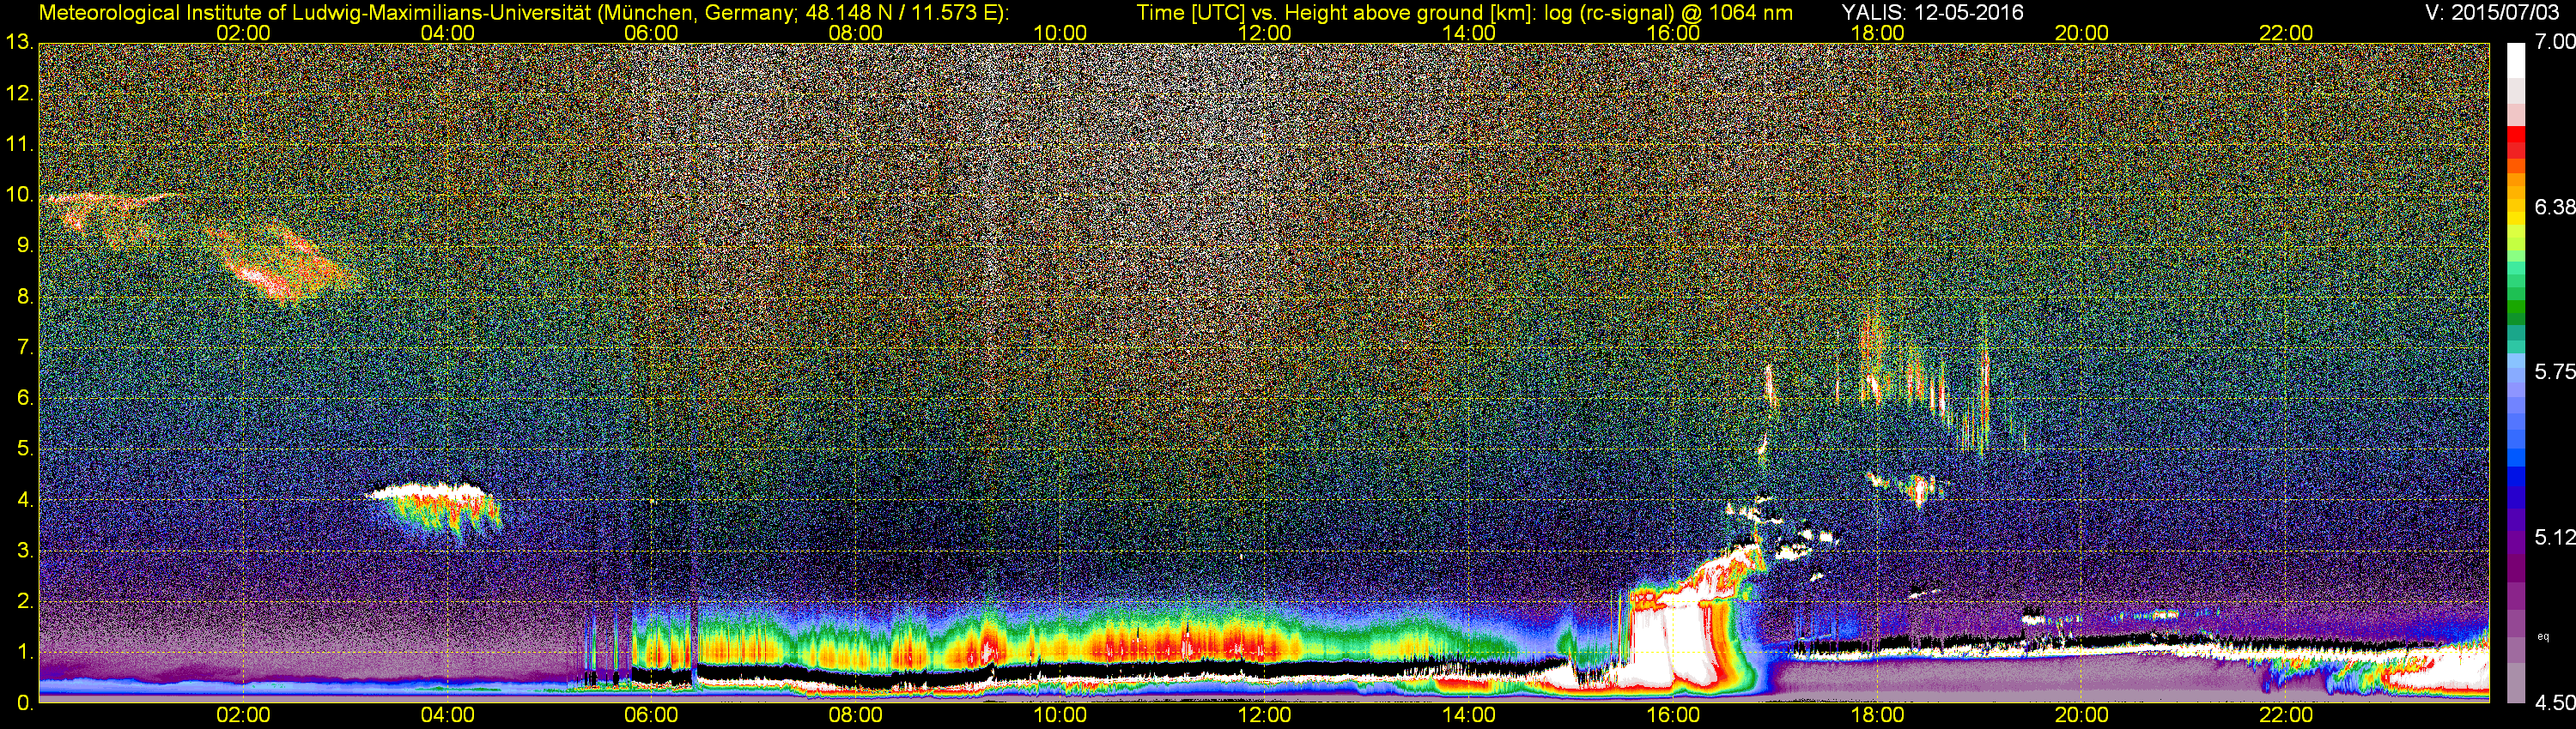Click the 12:00 label on the bottom time axis
This screenshot has height=729, width=2576.
[x=1264, y=715]
